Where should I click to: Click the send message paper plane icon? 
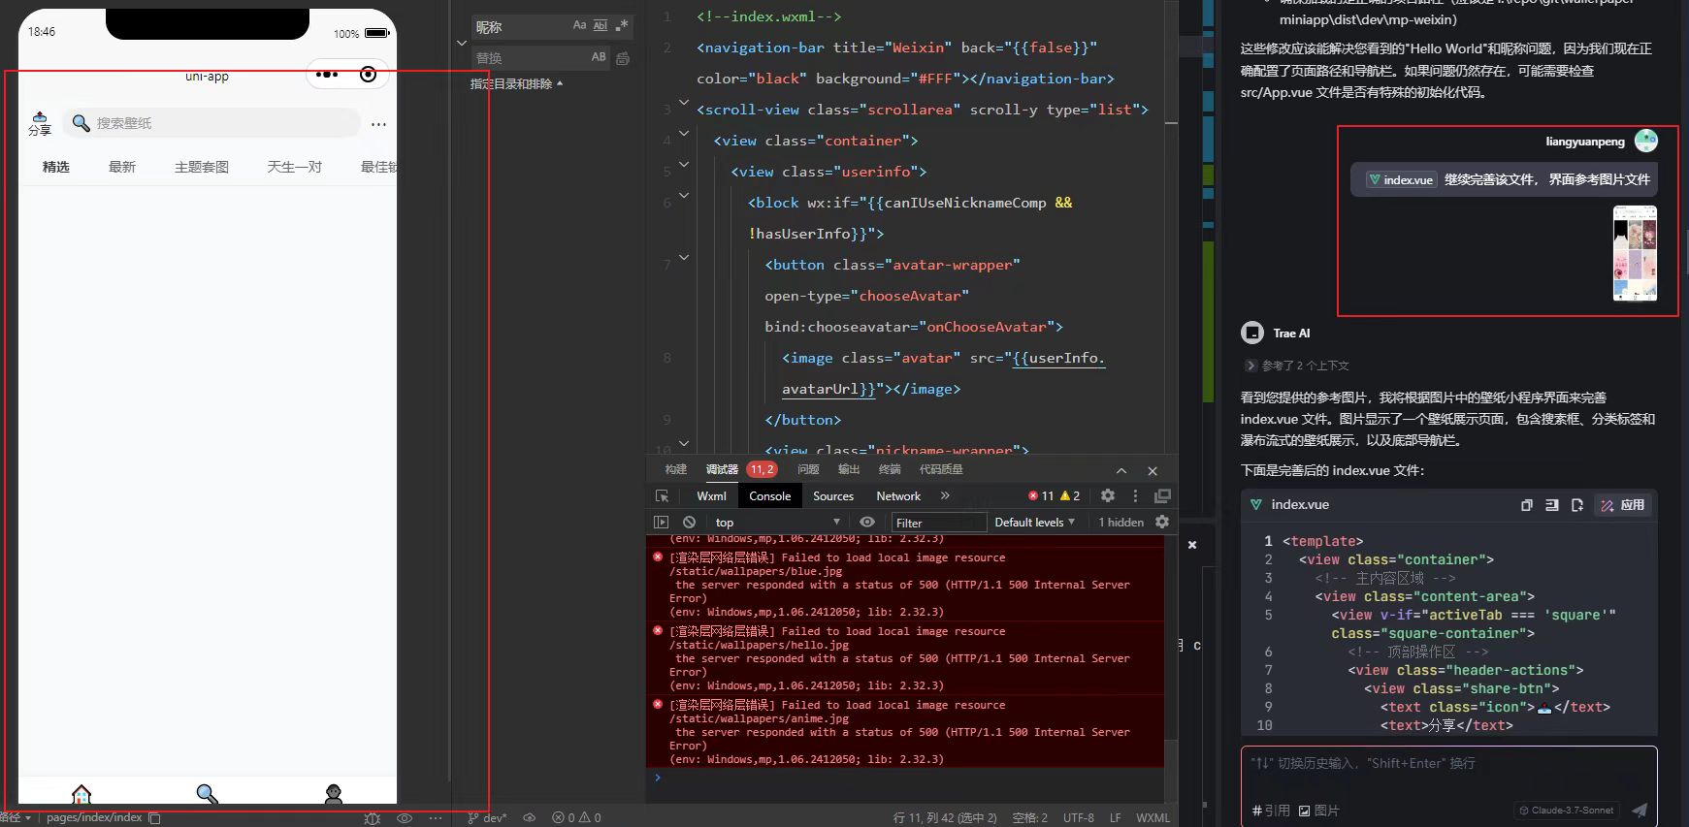[1640, 811]
